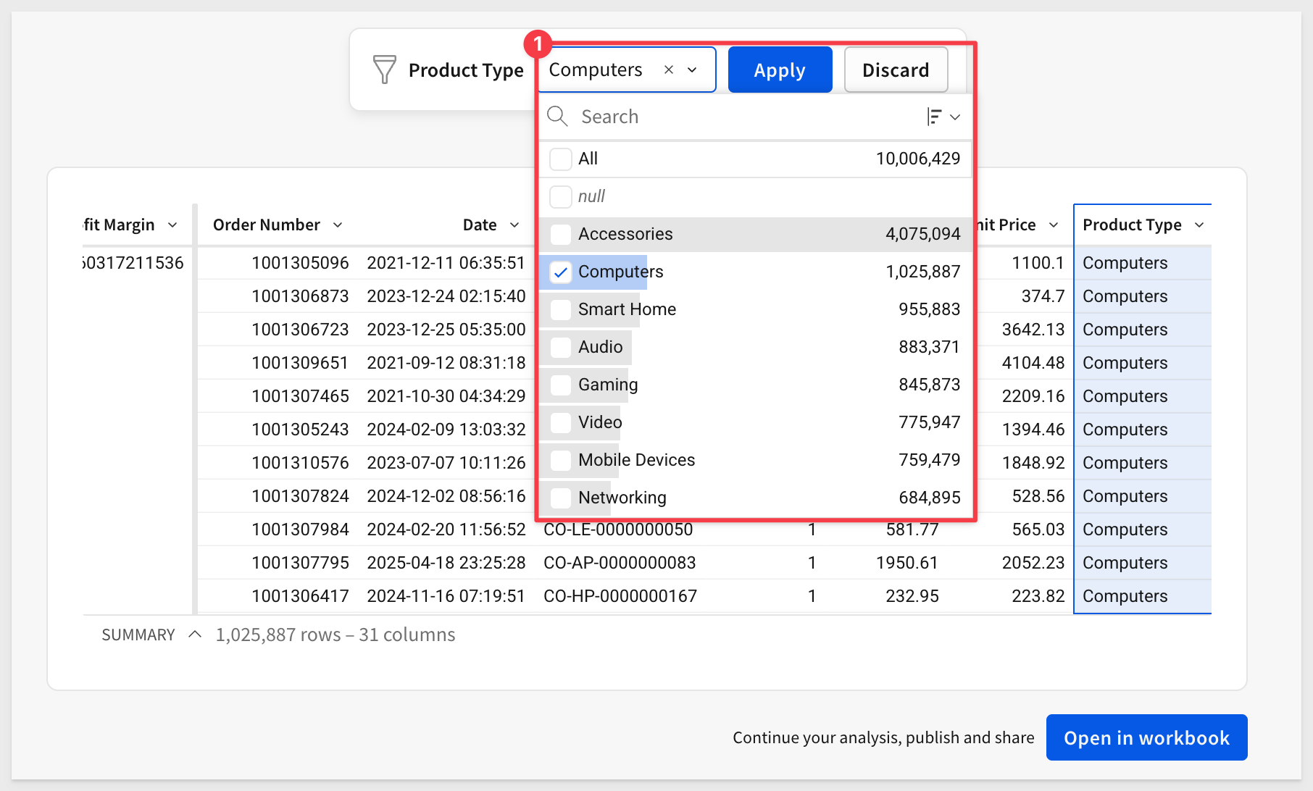Select unit price 1100.1 cell

coord(1038,263)
